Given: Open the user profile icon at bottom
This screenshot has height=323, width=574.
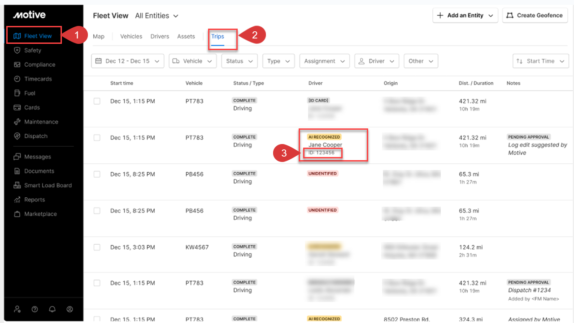Looking at the screenshot, I should [70, 309].
